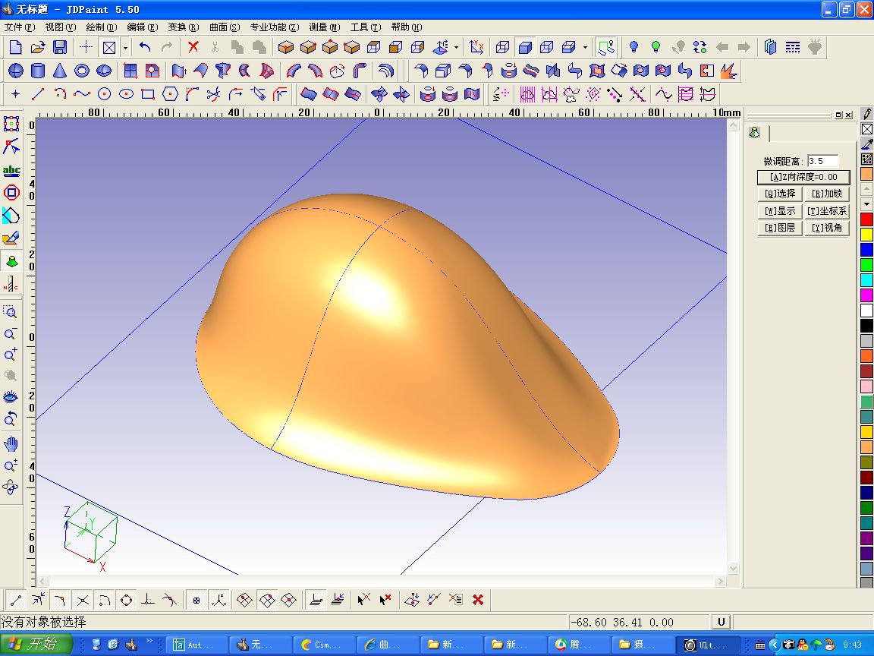Click the eye view icon in left sidebar

[11, 397]
